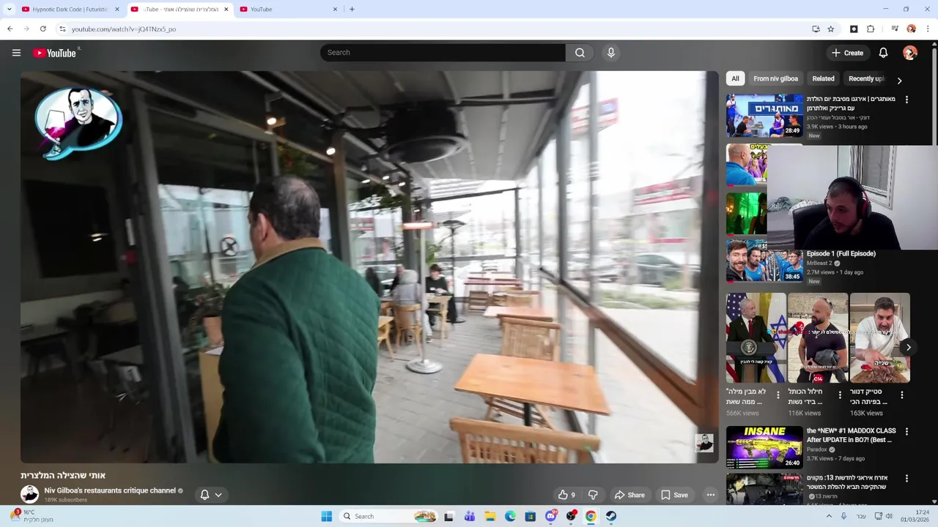Open tab search dropdown arrow
938x527 pixels.
click(9, 10)
